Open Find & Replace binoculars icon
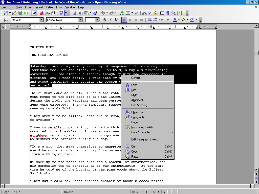This screenshot has width=259, height=194. point(144,13)
